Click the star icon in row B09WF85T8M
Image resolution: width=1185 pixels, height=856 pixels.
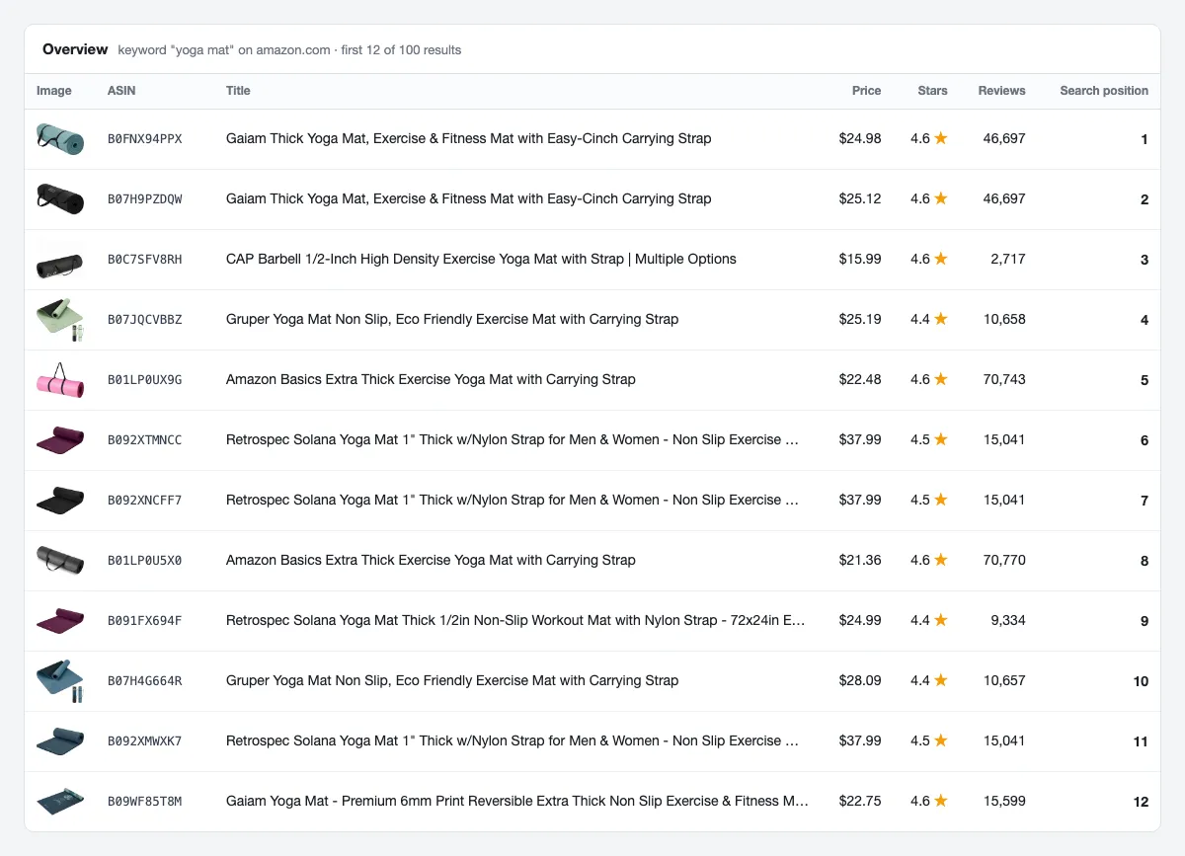pos(941,801)
